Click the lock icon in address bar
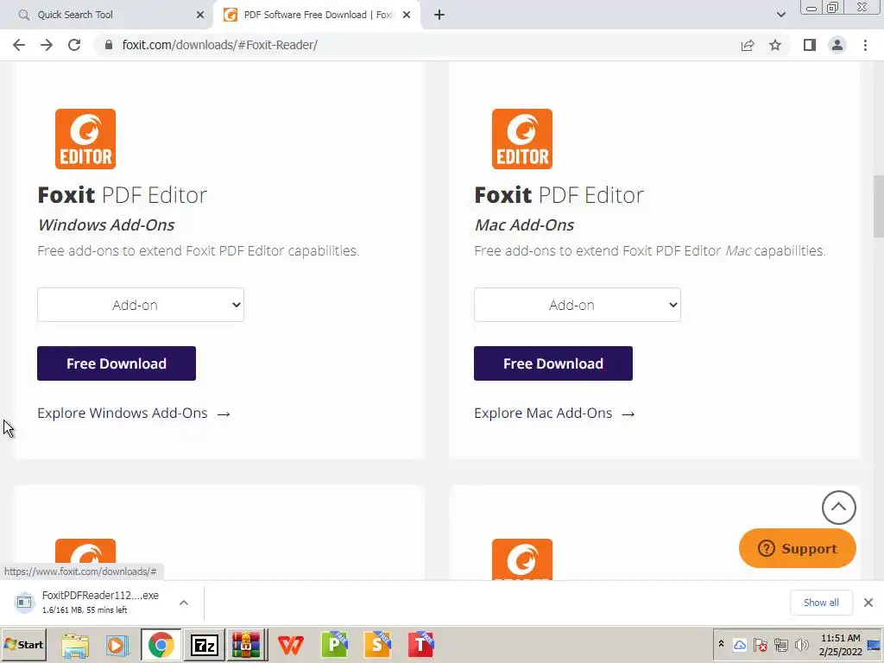This screenshot has width=884, height=663. (109, 45)
